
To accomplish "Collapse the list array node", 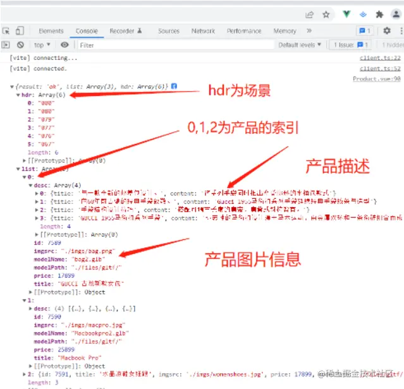I will pyautogui.click(x=18, y=169).
